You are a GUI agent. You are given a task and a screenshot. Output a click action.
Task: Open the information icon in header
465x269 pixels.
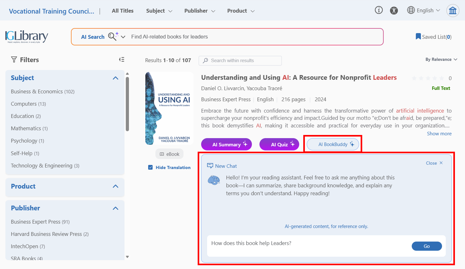(x=379, y=10)
